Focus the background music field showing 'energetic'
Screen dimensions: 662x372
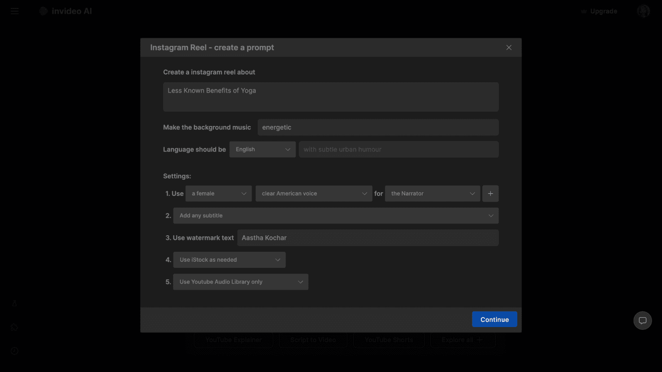(x=378, y=127)
